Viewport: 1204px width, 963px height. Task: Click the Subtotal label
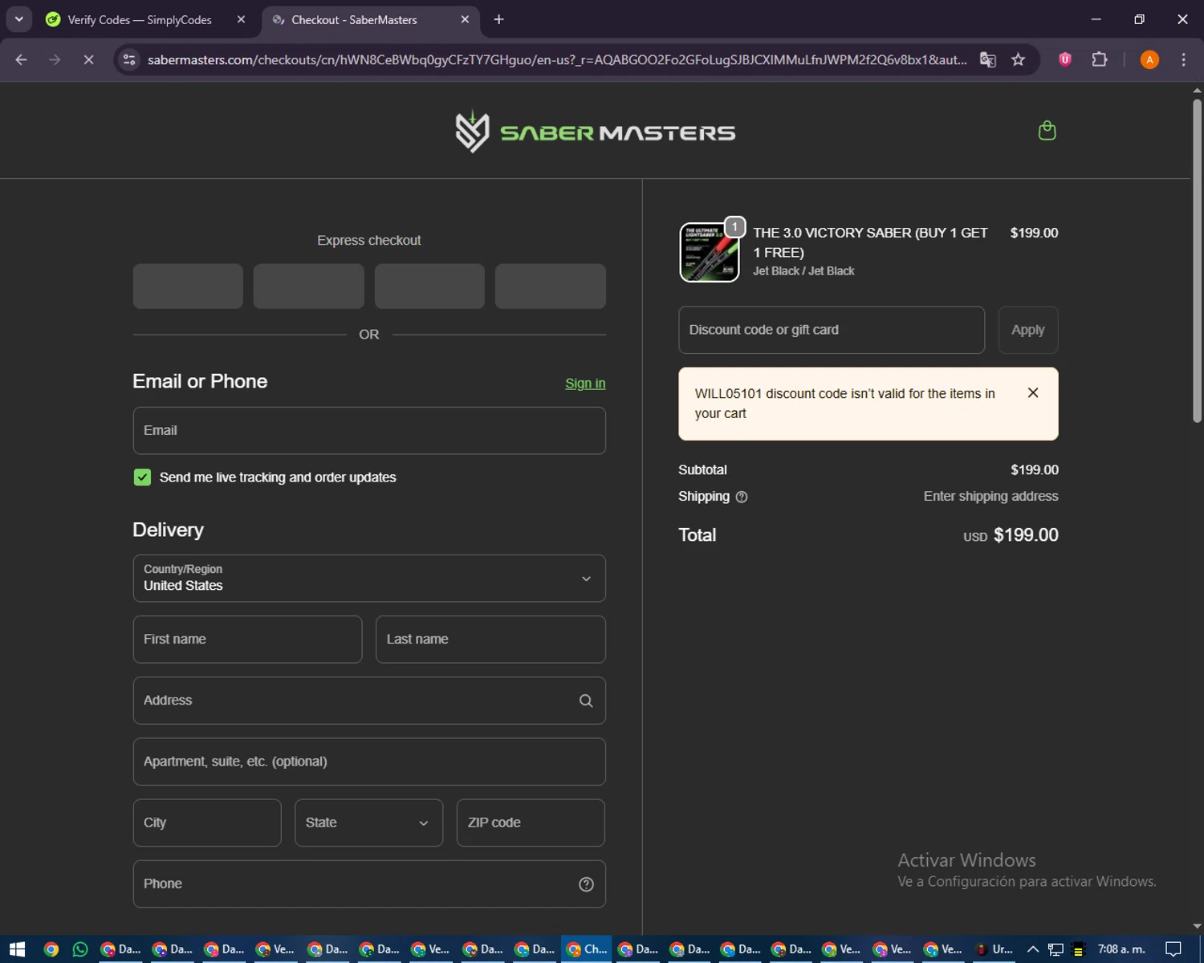[x=702, y=469]
